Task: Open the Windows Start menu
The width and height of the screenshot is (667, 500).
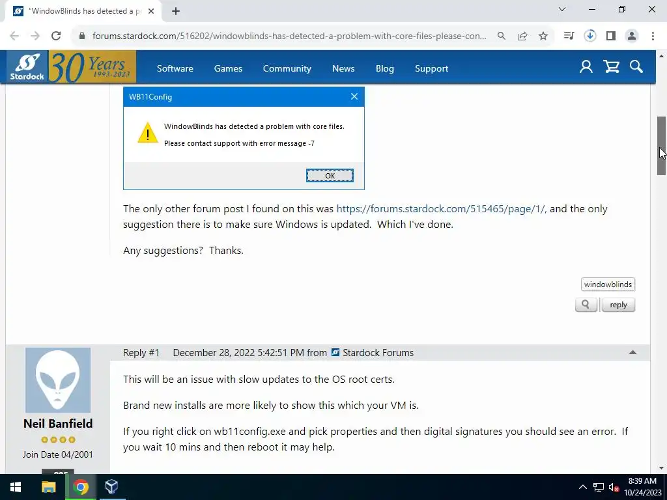Action: [x=16, y=487]
